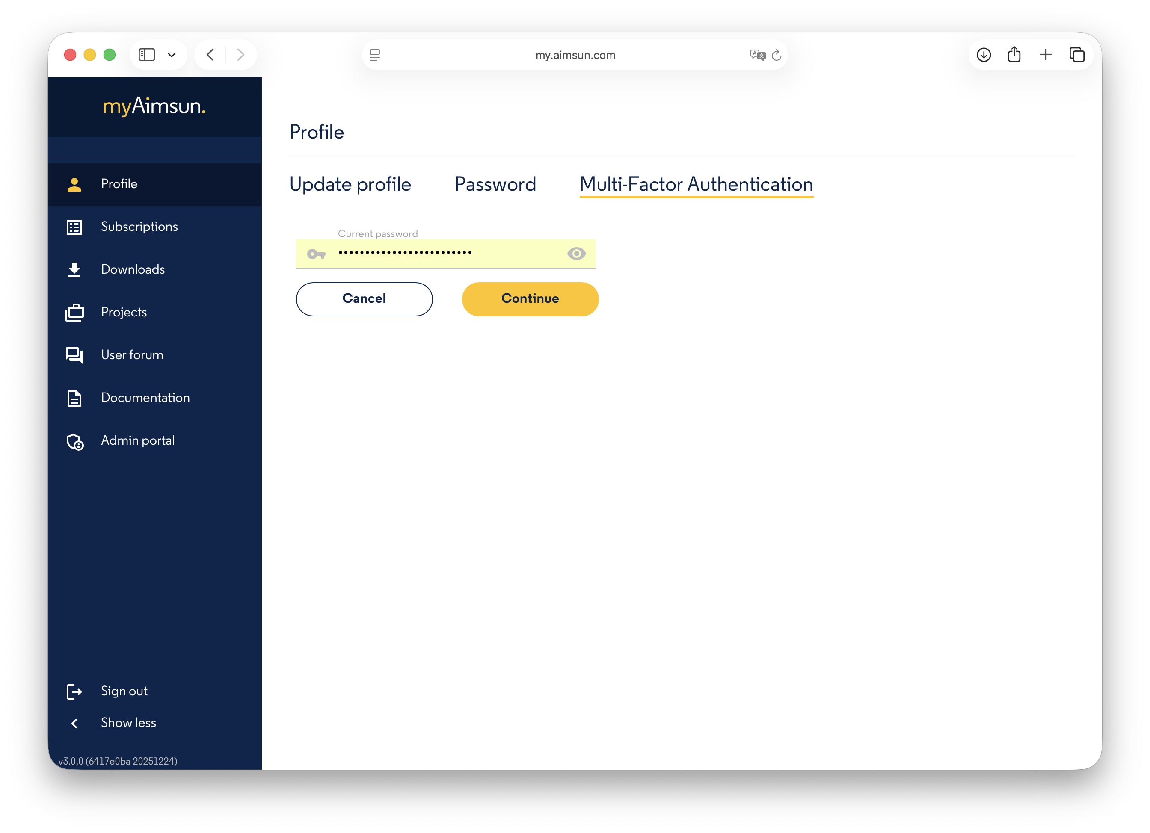The height and width of the screenshot is (833, 1150).
Task: Open the Documentation section
Action: 145,398
